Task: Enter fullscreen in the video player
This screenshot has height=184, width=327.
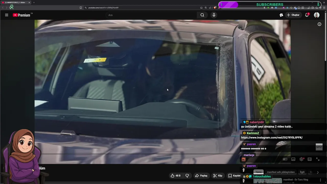Action: 318,159
